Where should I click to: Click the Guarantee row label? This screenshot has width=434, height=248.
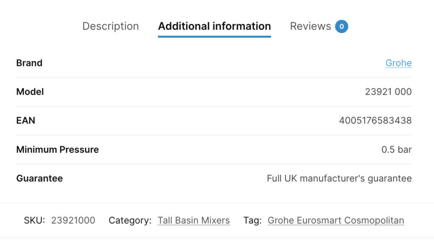tap(39, 178)
